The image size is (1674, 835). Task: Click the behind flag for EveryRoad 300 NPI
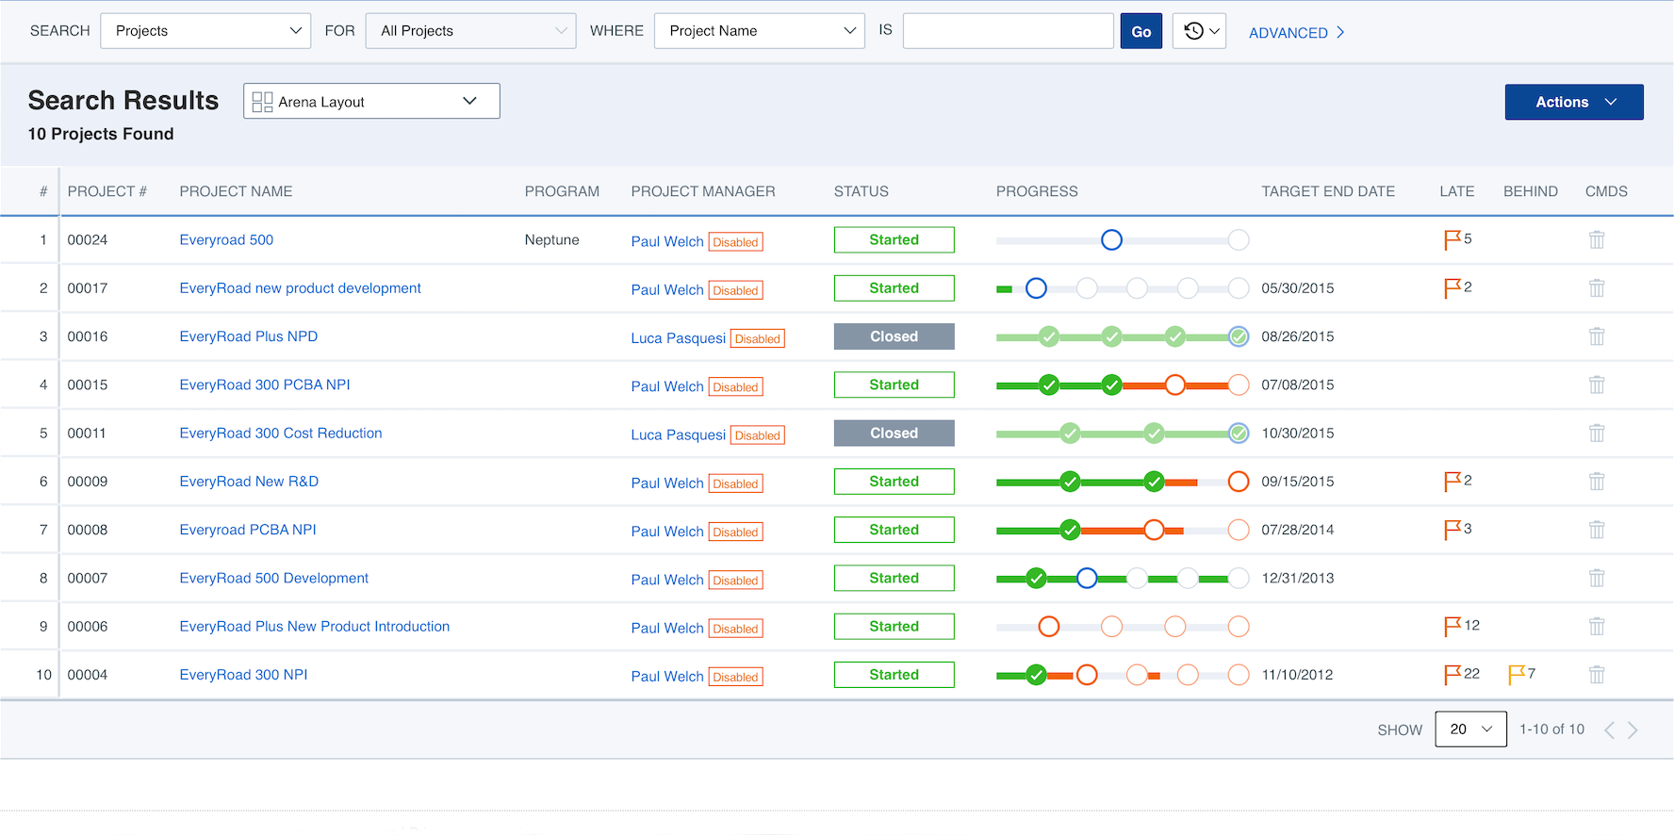point(1516,675)
